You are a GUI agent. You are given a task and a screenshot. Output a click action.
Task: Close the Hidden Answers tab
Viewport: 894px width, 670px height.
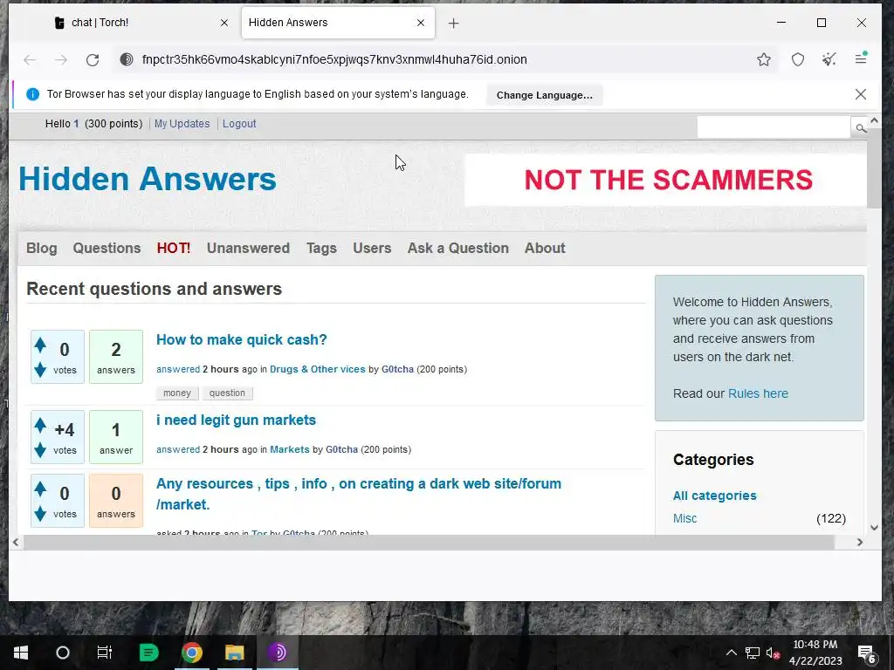pos(421,23)
